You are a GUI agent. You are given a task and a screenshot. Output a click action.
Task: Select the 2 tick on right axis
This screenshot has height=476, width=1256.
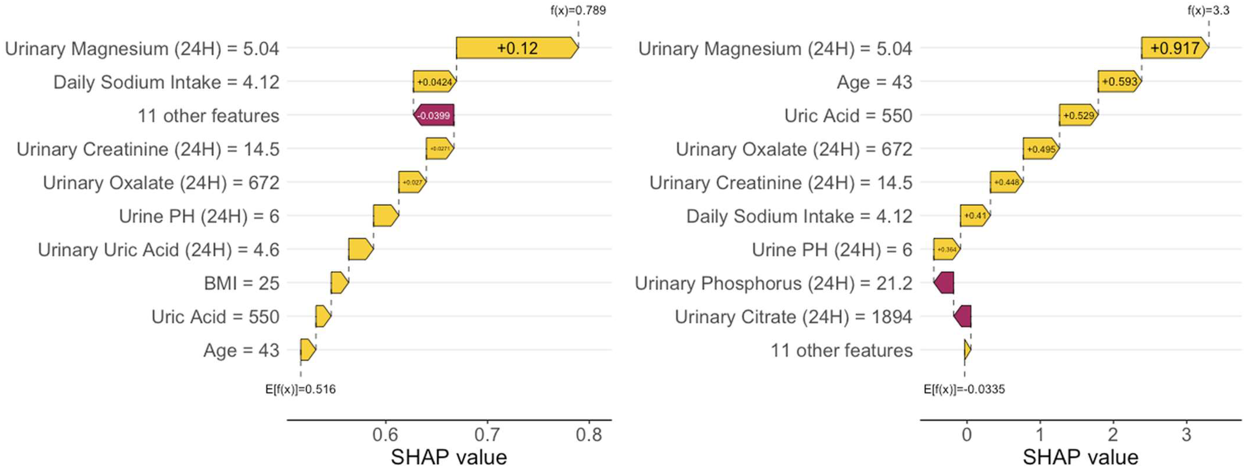tap(1113, 434)
